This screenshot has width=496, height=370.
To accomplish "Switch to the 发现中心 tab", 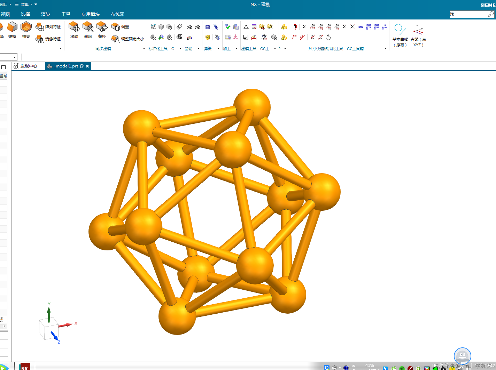I will [28, 66].
